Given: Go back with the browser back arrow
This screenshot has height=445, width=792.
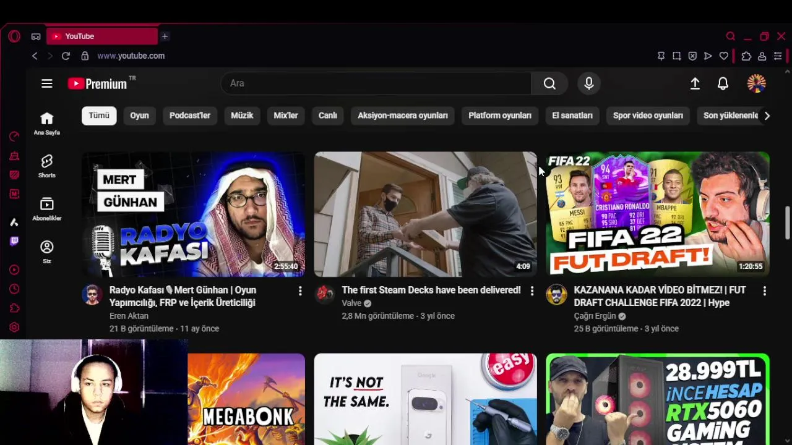Looking at the screenshot, I should tap(35, 56).
